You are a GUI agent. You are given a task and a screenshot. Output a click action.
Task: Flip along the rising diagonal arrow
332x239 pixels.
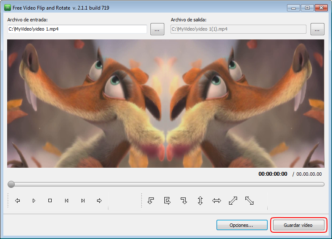click(233, 201)
